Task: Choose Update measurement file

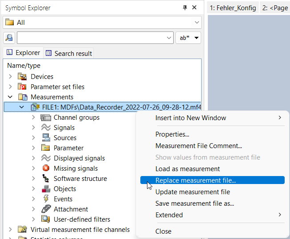Action: [x=212, y=192]
